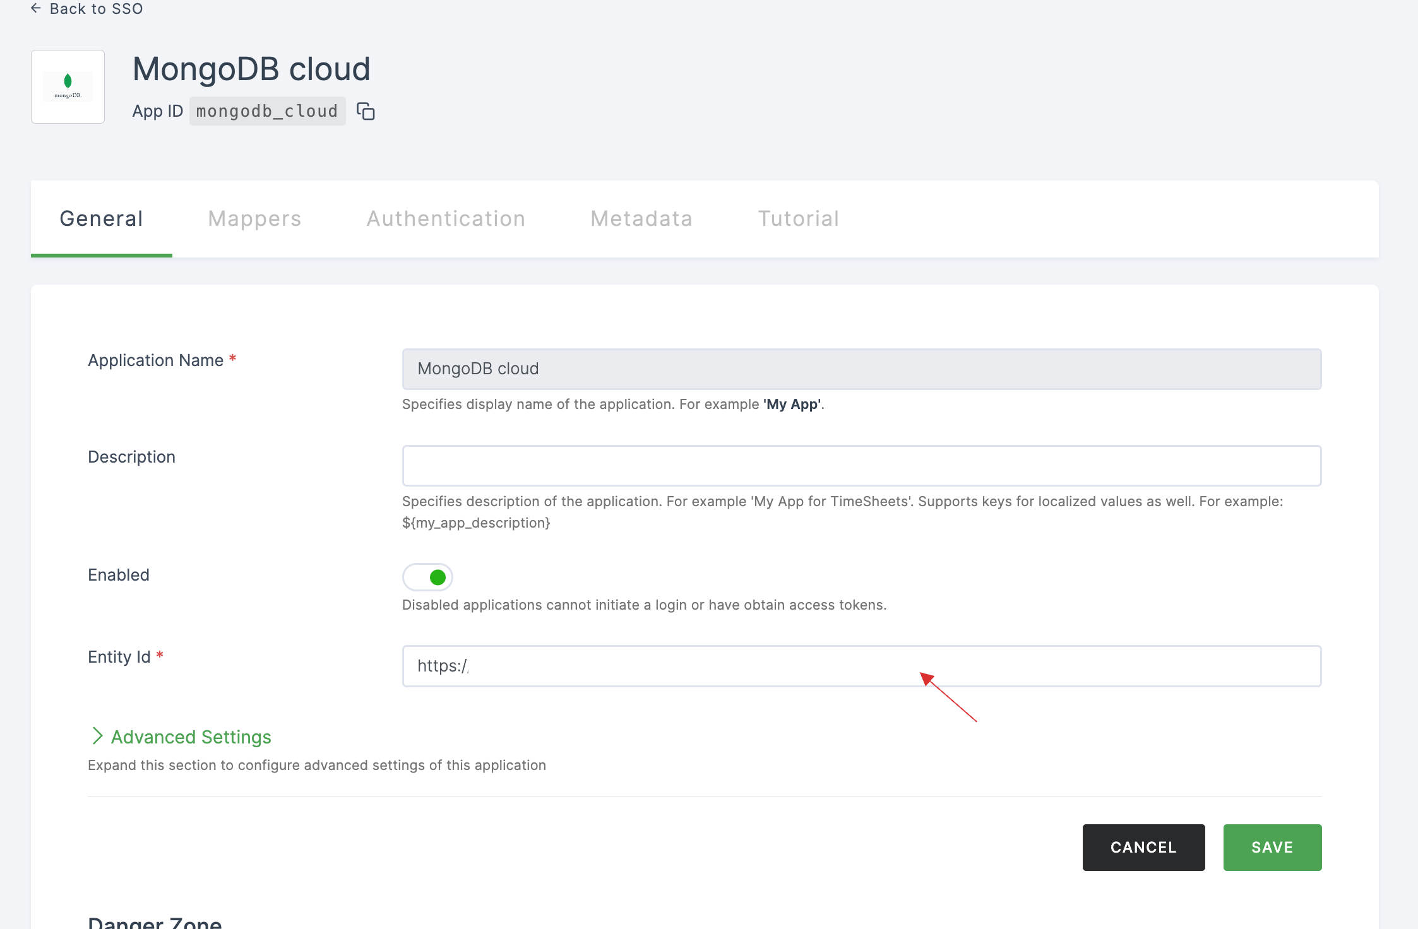Open the Tutorial tab
Viewport: 1418px width, 929px height.
797,219
